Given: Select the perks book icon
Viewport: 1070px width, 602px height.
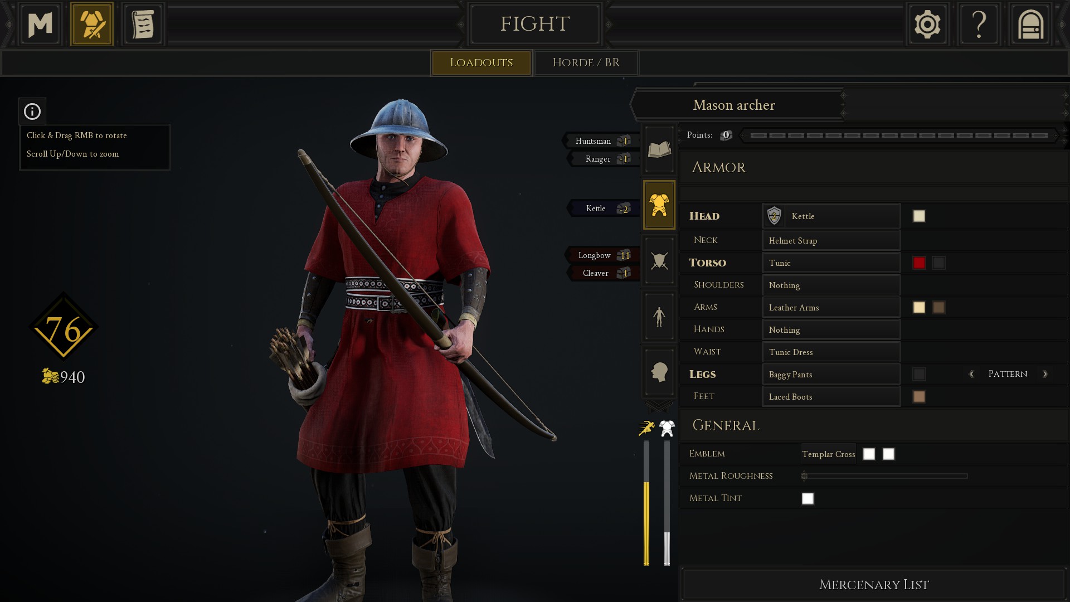Looking at the screenshot, I should click(x=659, y=149).
